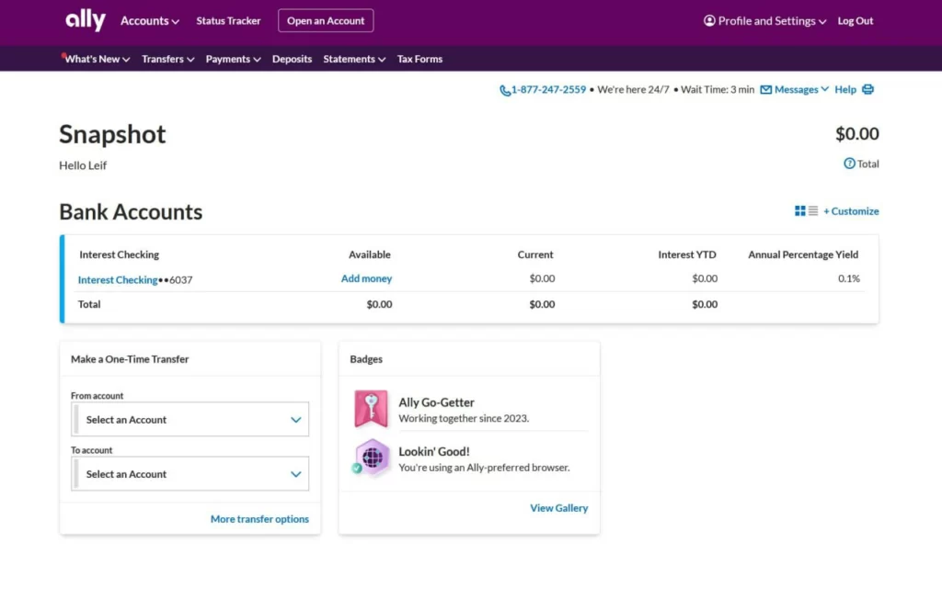Click the Badges panel heading
This screenshot has width=942, height=599.
click(366, 359)
